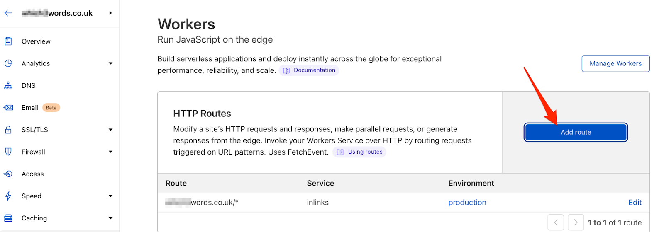Open the domain selector dropdown arrow
The image size is (664, 232).
[x=110, y=13]
